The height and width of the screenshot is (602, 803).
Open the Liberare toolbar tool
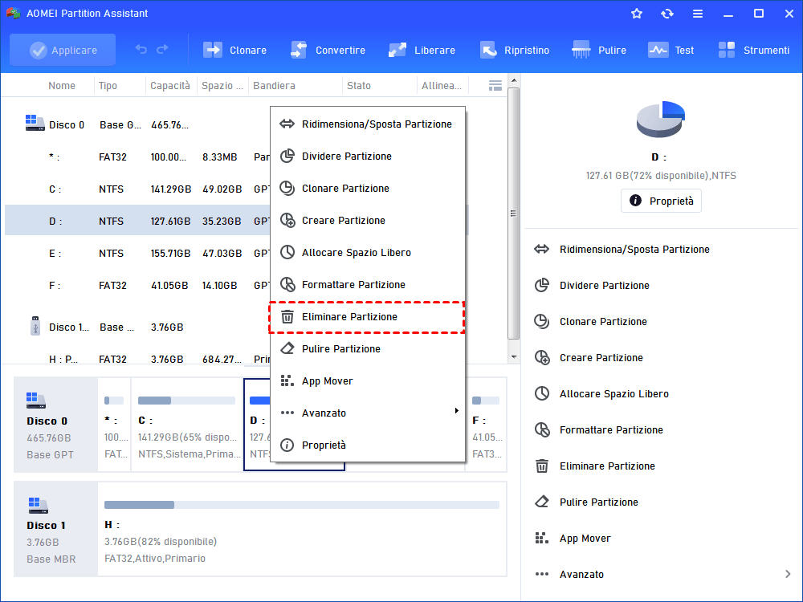(x=422, y=50)
